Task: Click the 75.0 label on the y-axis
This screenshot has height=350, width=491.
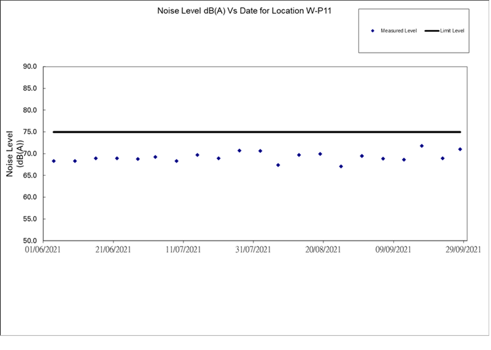Action: point(30,132)
